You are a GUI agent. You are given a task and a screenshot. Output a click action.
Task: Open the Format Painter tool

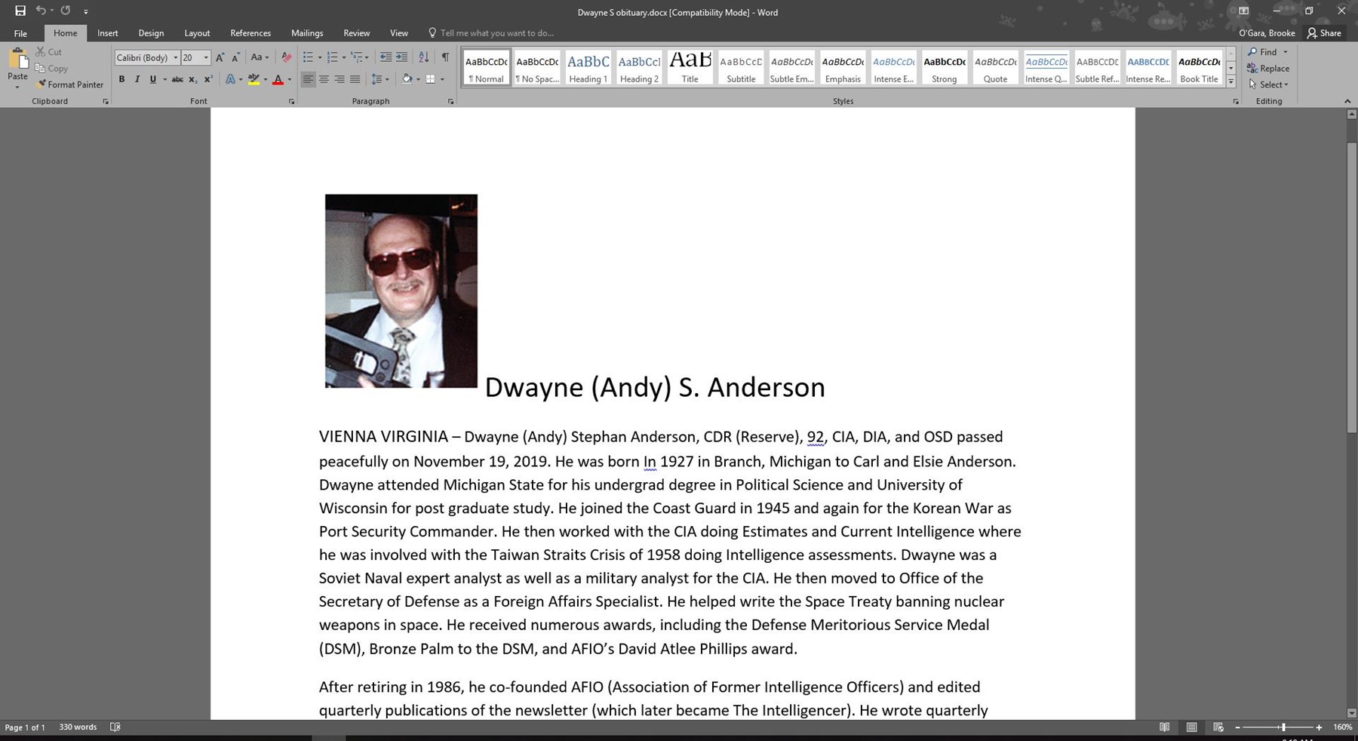tap(70, 85)
